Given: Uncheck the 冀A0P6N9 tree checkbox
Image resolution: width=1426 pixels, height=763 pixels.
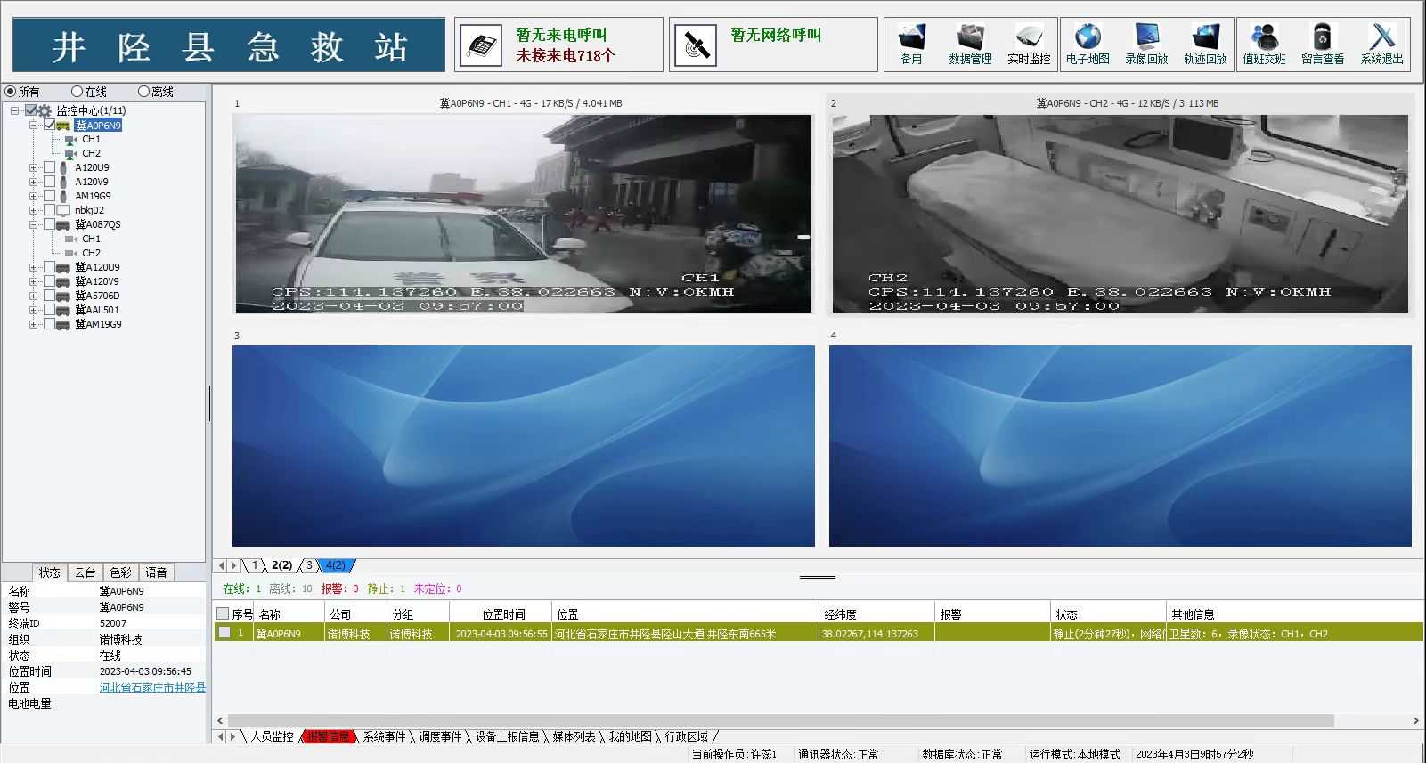Looking at the screenshot, I should [50, 126].
